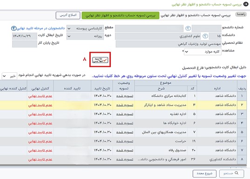Select the دانشکده کشاورزی office cell
This screenshot has height=179, width=250.
tap(217, 159)
